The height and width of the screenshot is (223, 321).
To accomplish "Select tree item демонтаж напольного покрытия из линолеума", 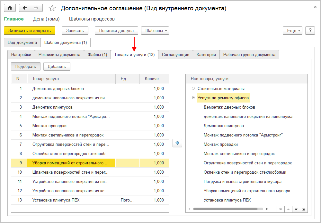I will click(248, 117).
